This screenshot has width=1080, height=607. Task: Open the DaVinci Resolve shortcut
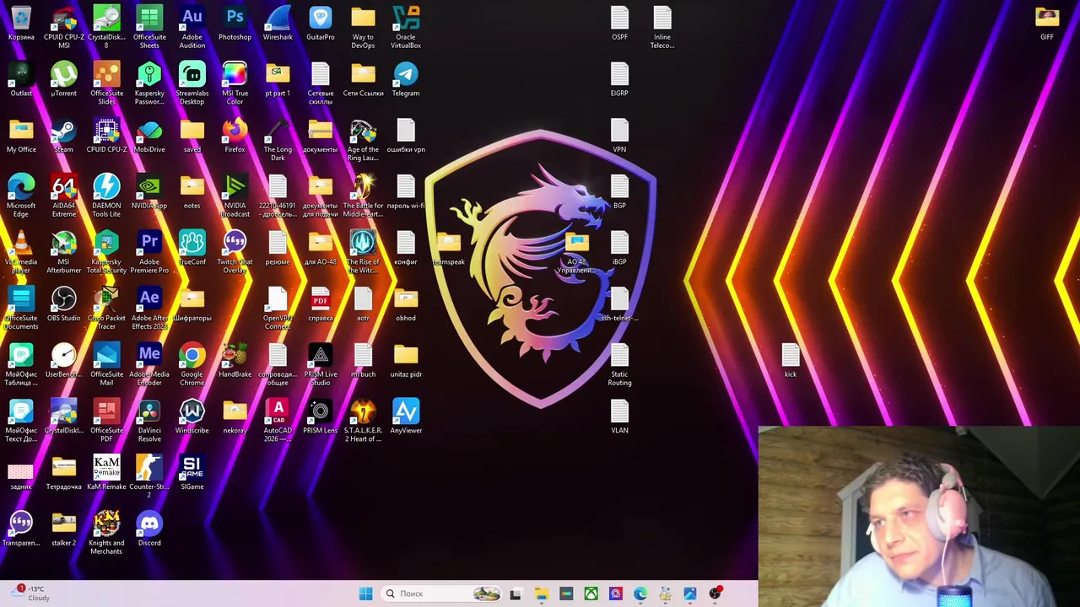click(x=149, y=421)
